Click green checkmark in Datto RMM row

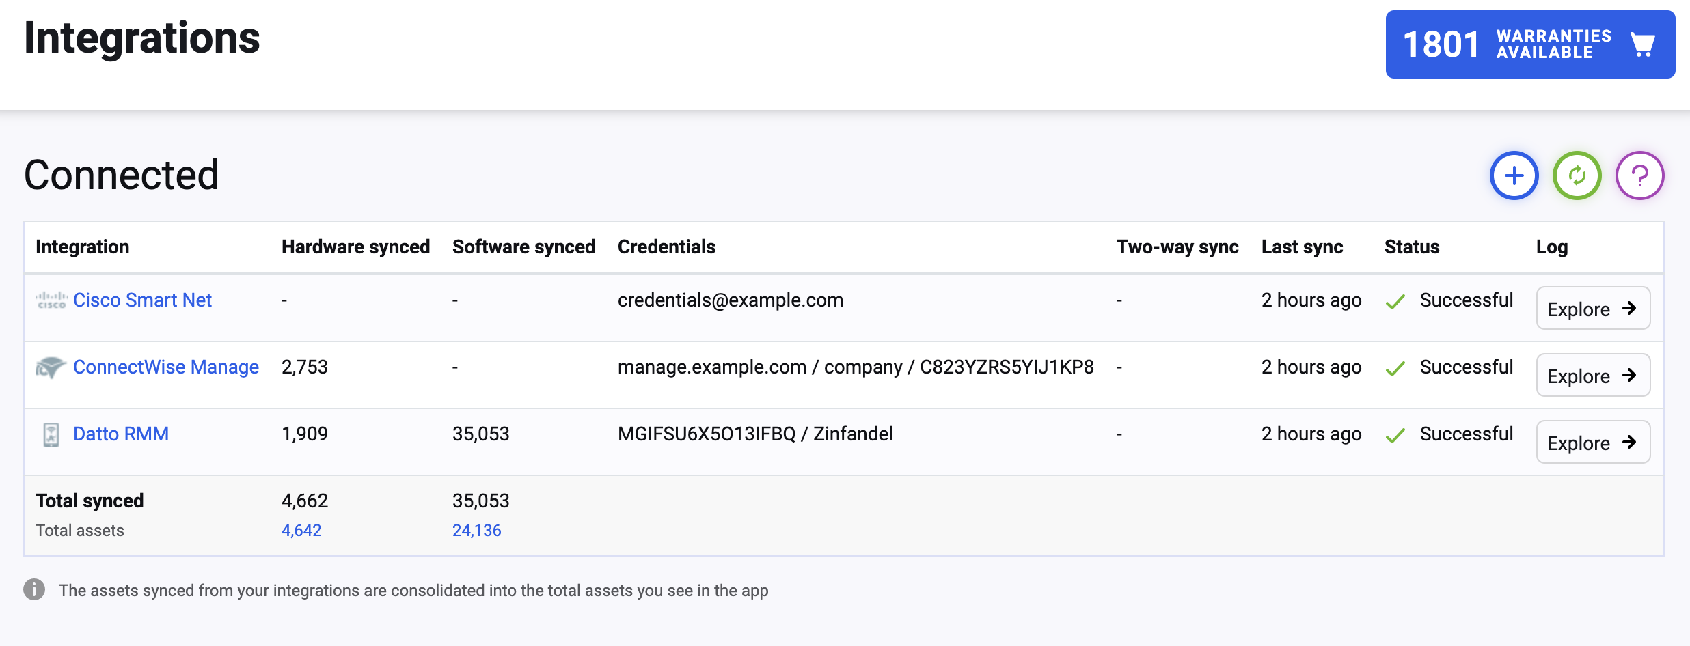coord(1395,435)
